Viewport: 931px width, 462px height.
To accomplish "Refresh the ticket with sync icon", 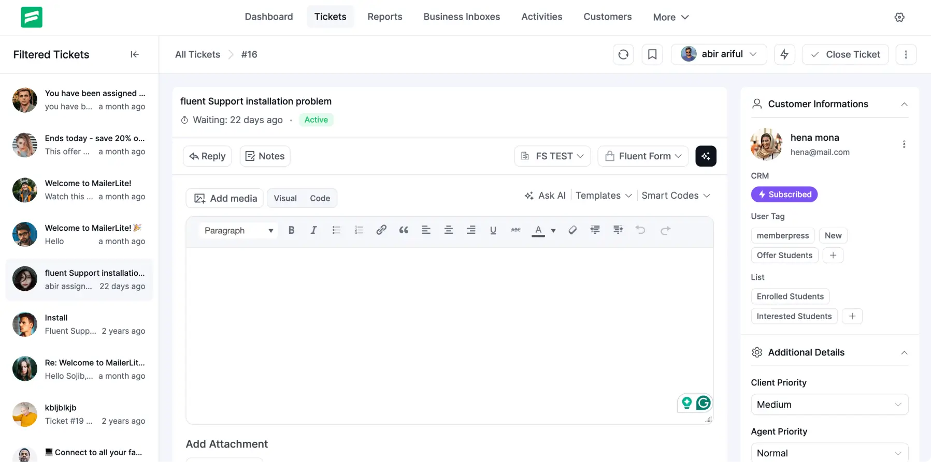I will (x=623, y=54).
